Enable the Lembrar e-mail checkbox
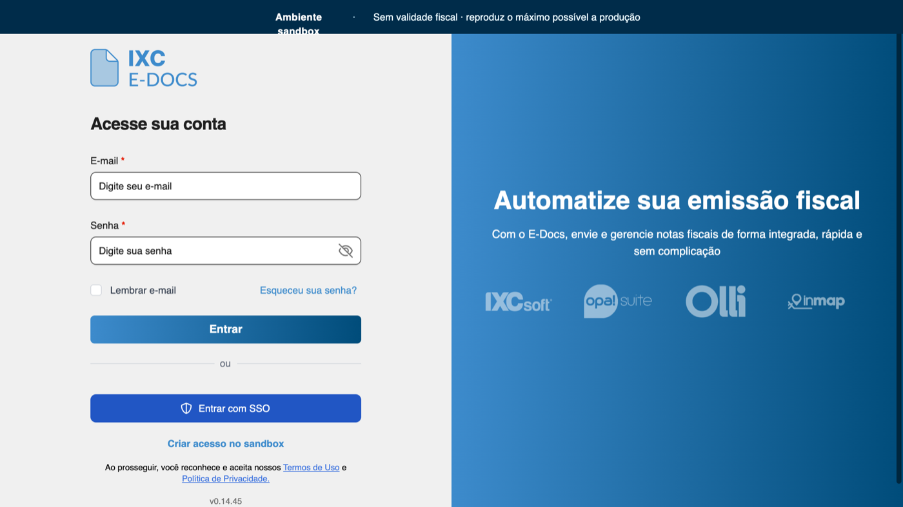Viewport: 903px width, 507px height. pyautogui.click(x=96, y=290)
